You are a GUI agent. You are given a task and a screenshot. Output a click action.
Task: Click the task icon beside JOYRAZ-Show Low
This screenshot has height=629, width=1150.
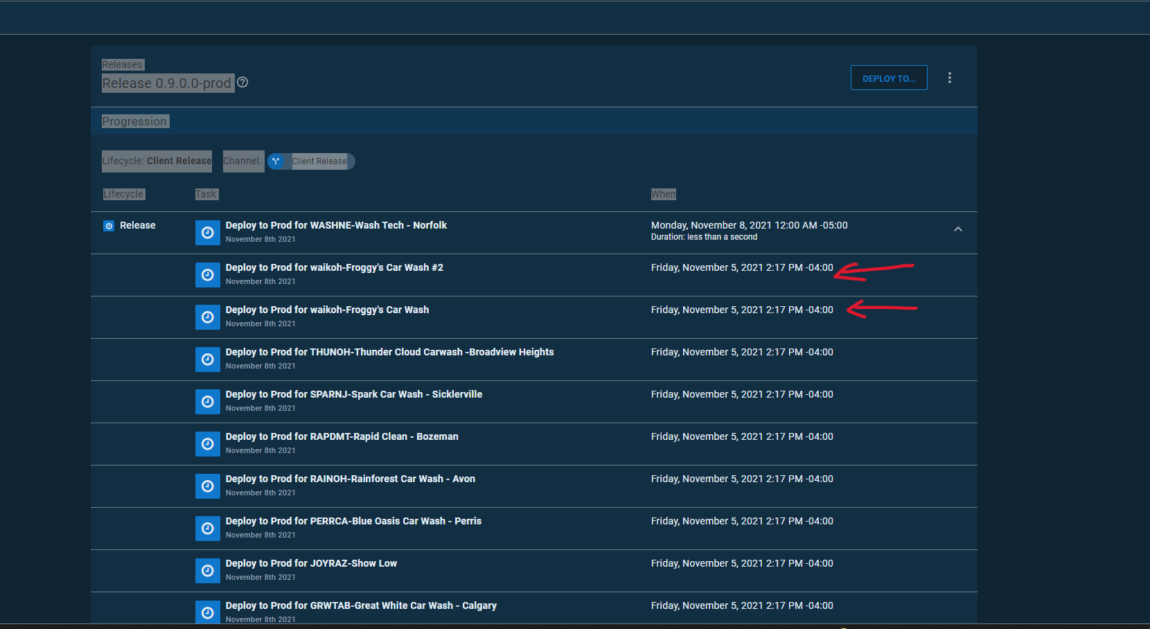point(207,570)
